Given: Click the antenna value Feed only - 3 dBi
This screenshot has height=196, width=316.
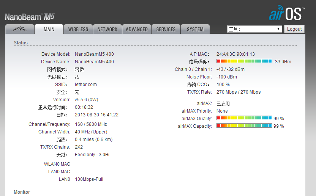Looking at the screenshot, I should click(x=92, y=155).
